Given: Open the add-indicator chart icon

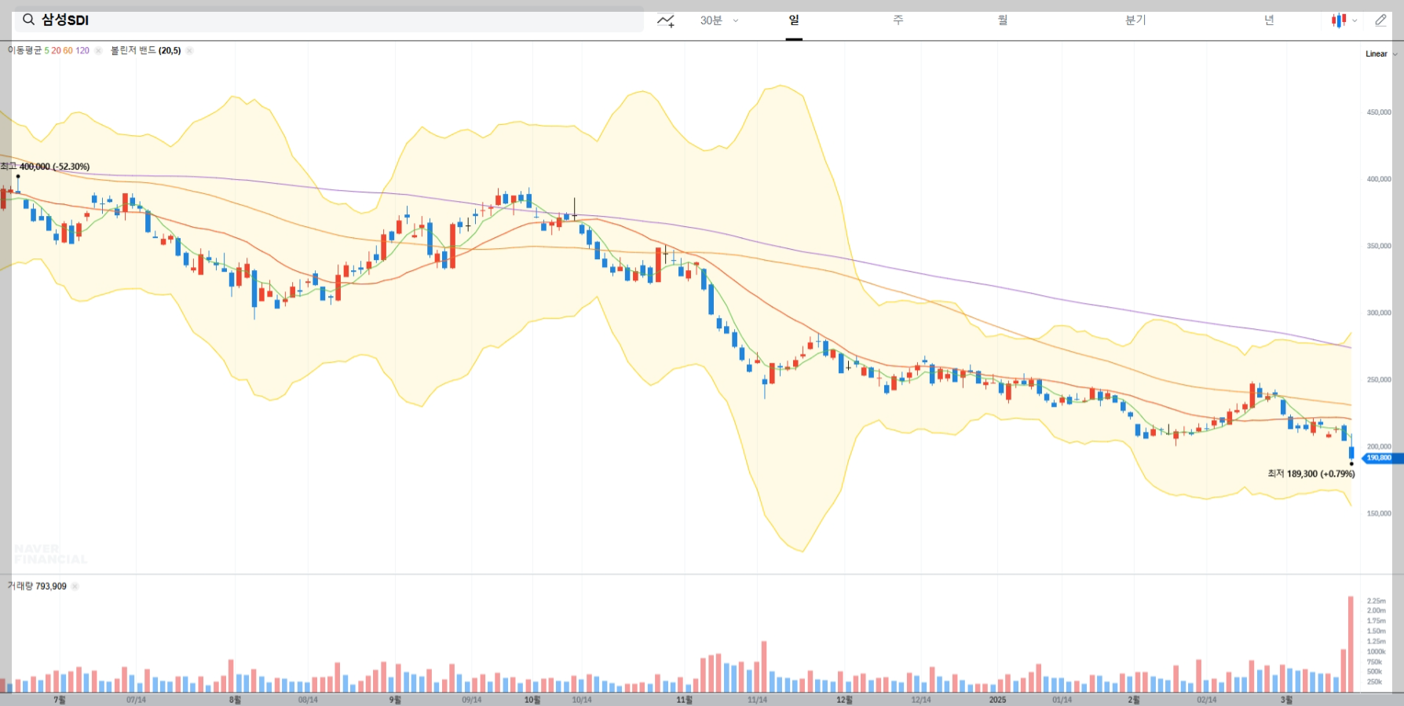Looking at the screenshot, I should 666,20.
